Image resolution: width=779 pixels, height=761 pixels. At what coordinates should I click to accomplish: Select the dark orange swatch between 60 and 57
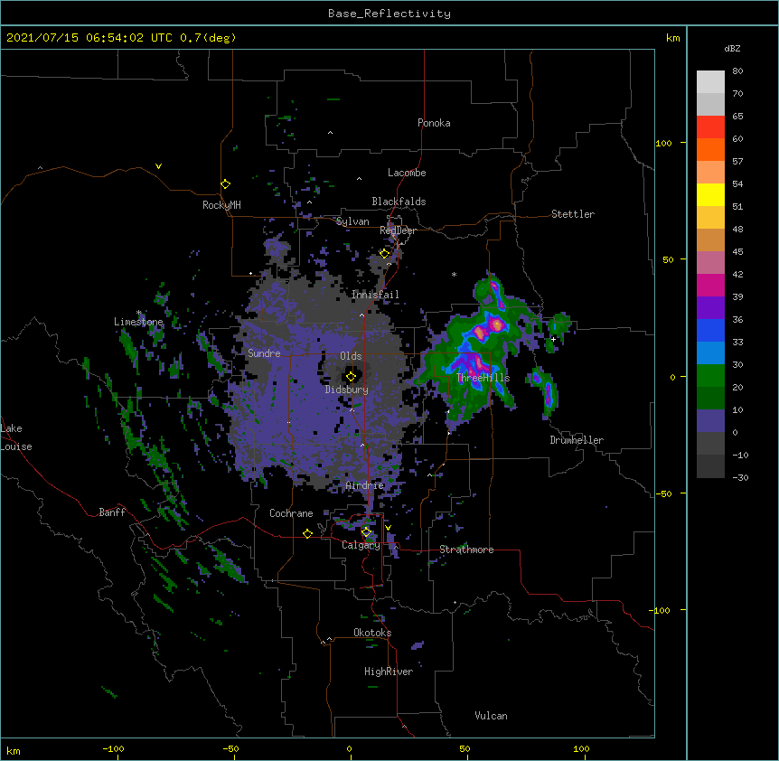click(x=710, y=149)
